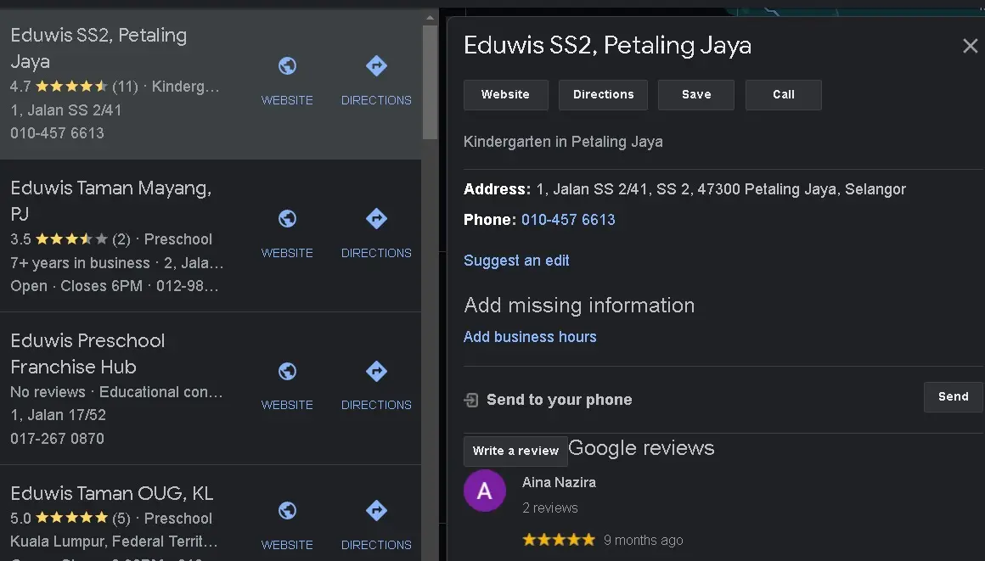Click the Eduwis SS2, Petaling Jaya panel title

(x=607, y=46)
